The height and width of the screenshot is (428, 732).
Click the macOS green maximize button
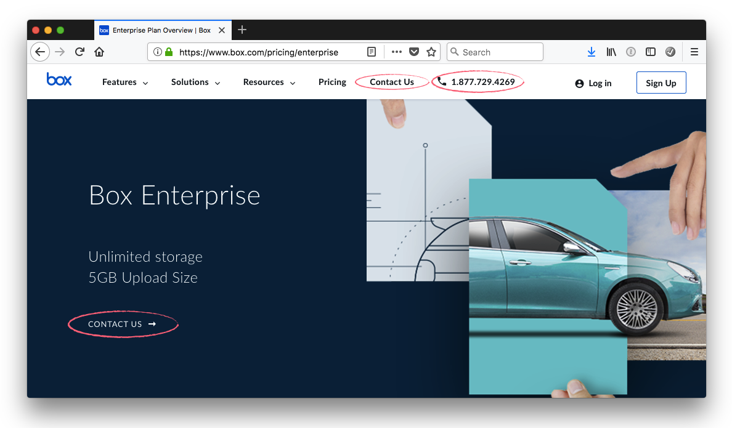tap(60, 30)
